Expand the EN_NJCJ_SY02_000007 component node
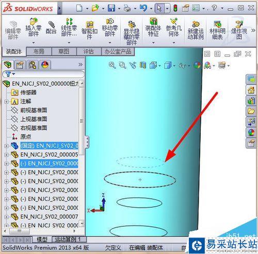 6,216
